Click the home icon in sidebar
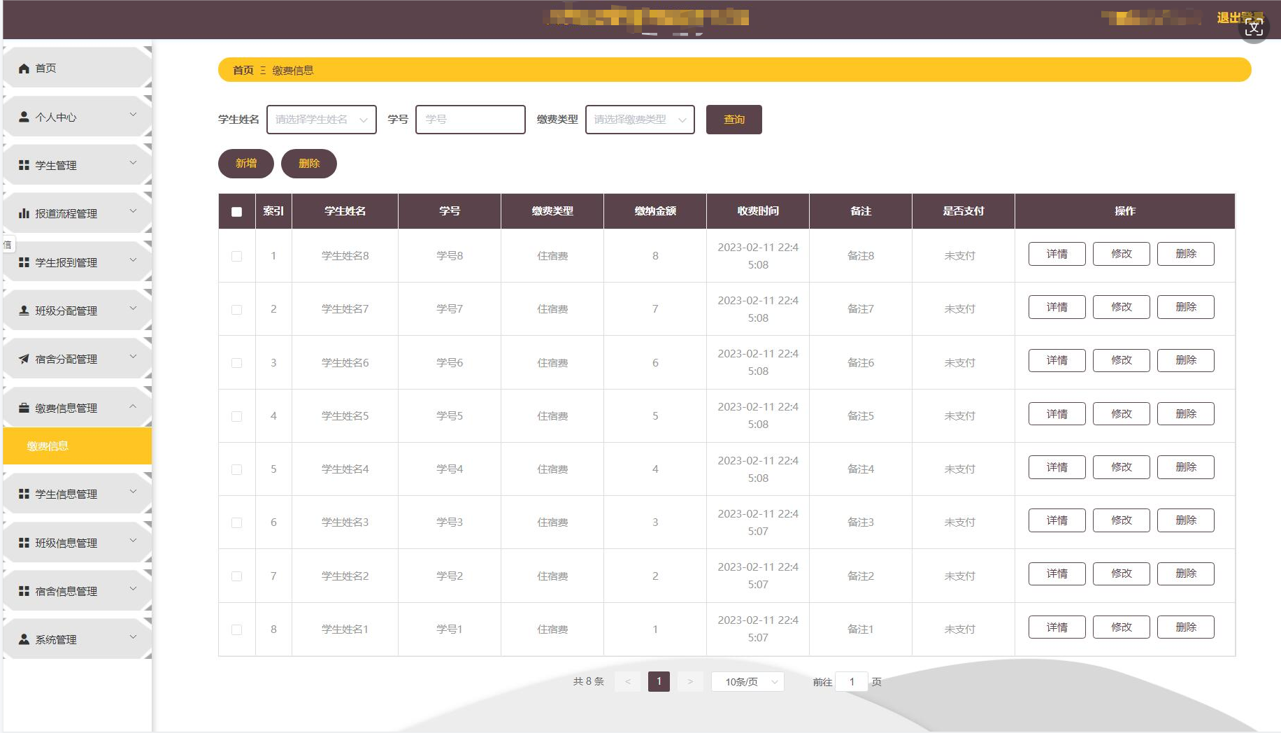This screenshot has height=733, width=1281. 24,69
